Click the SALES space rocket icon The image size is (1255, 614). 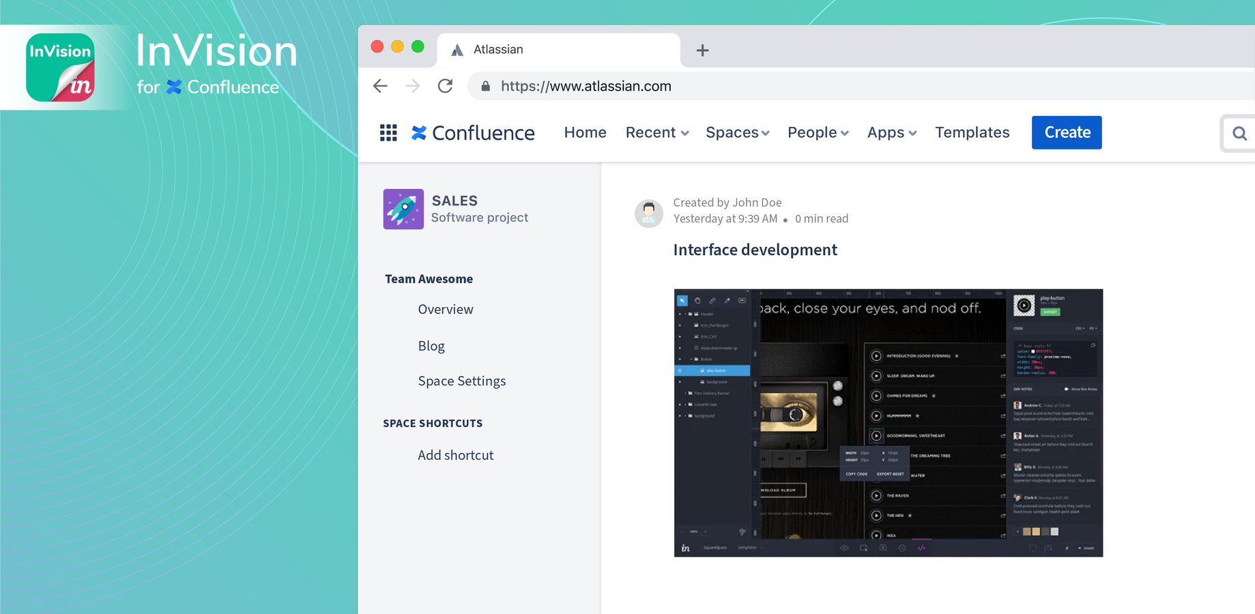[x=403, y=209]
